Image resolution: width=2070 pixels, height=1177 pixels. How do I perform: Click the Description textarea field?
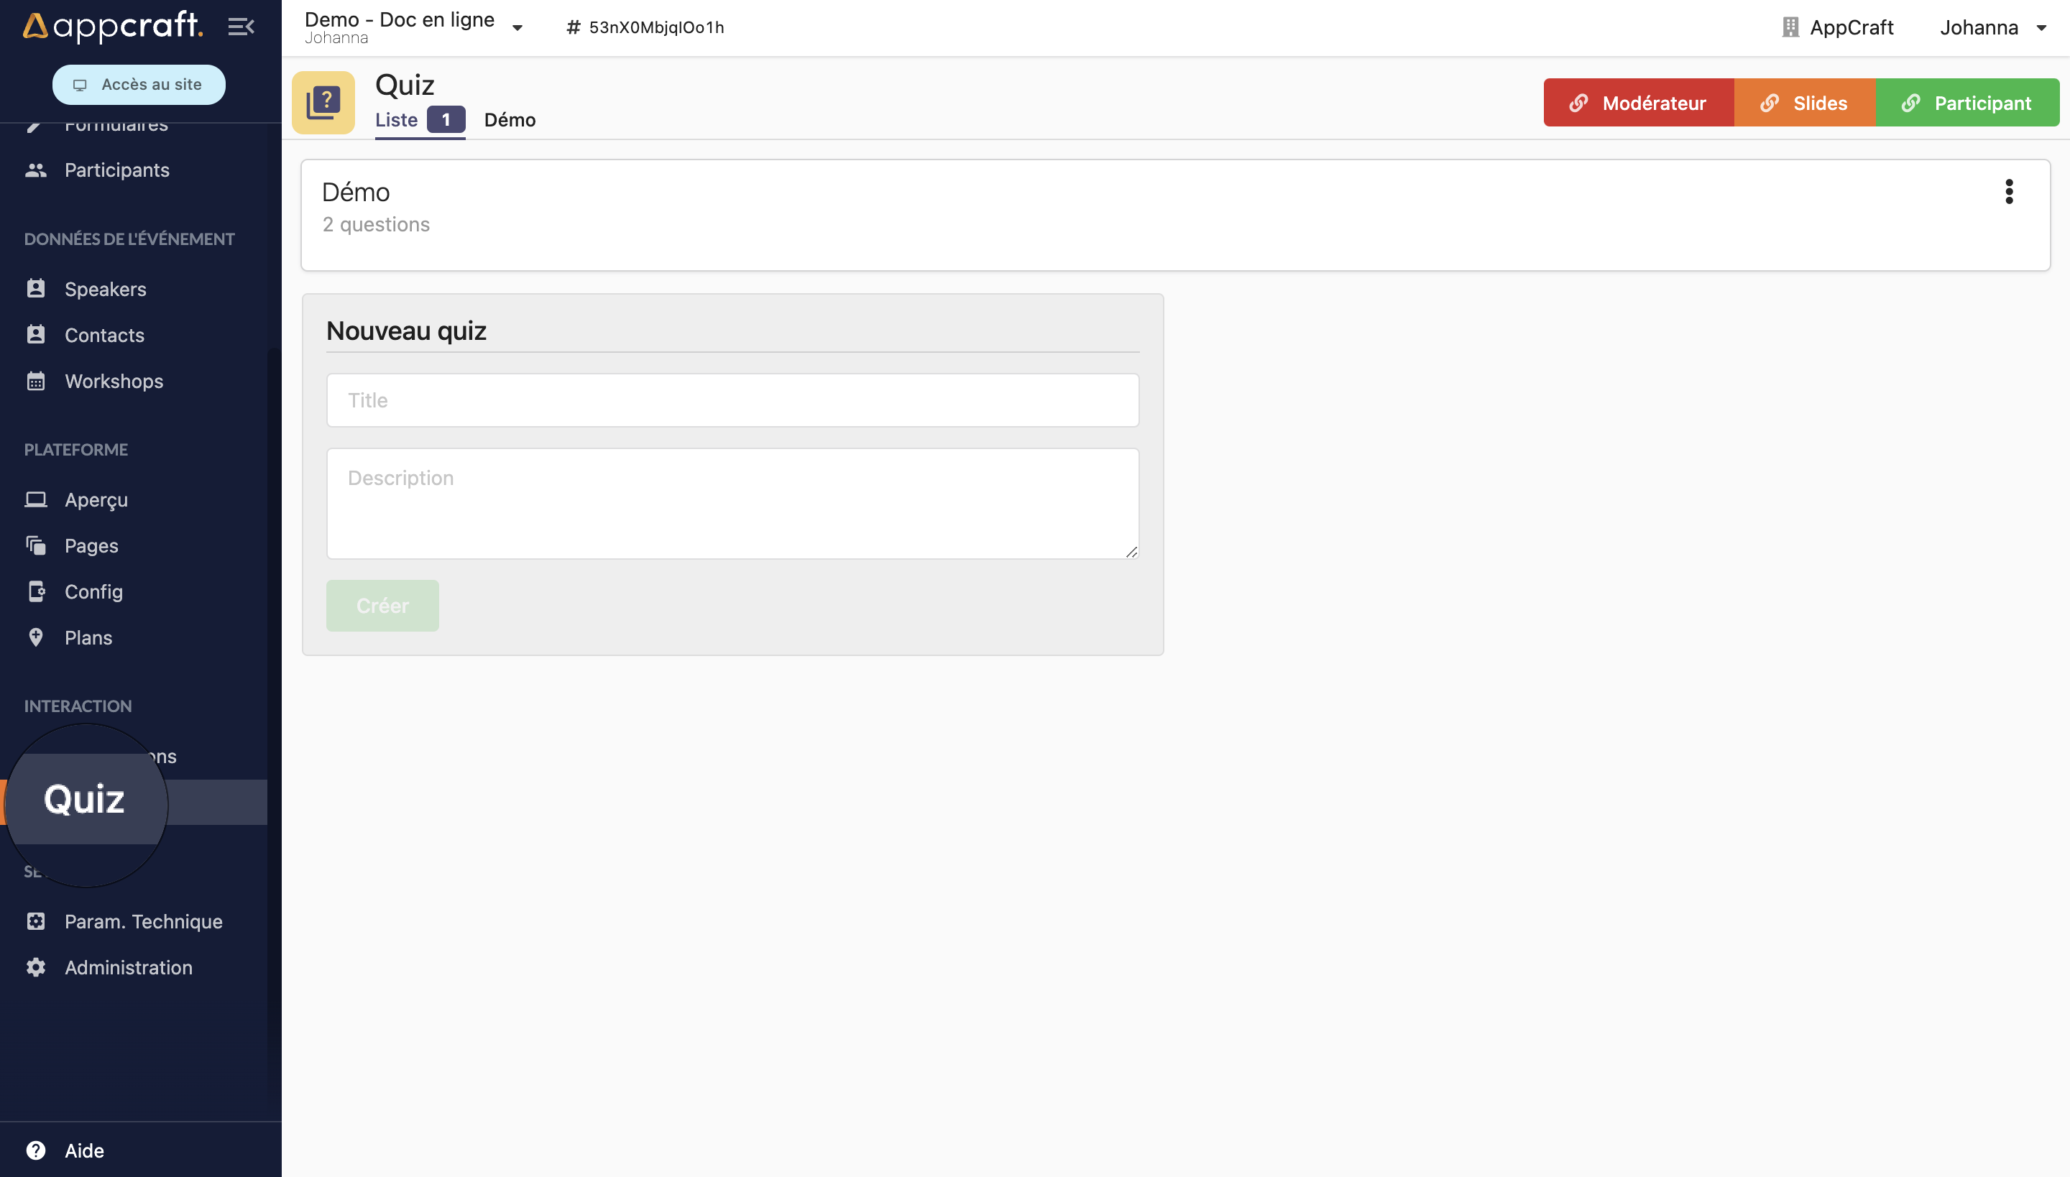point(731,502)
